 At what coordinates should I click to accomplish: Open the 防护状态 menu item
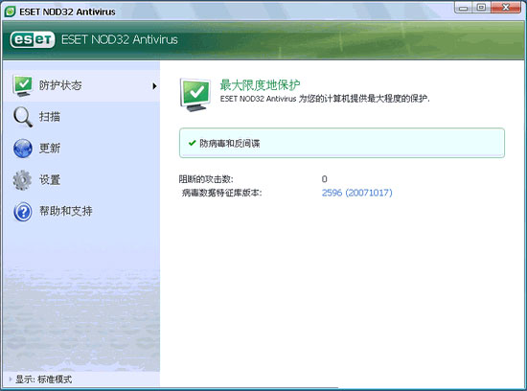80,85
